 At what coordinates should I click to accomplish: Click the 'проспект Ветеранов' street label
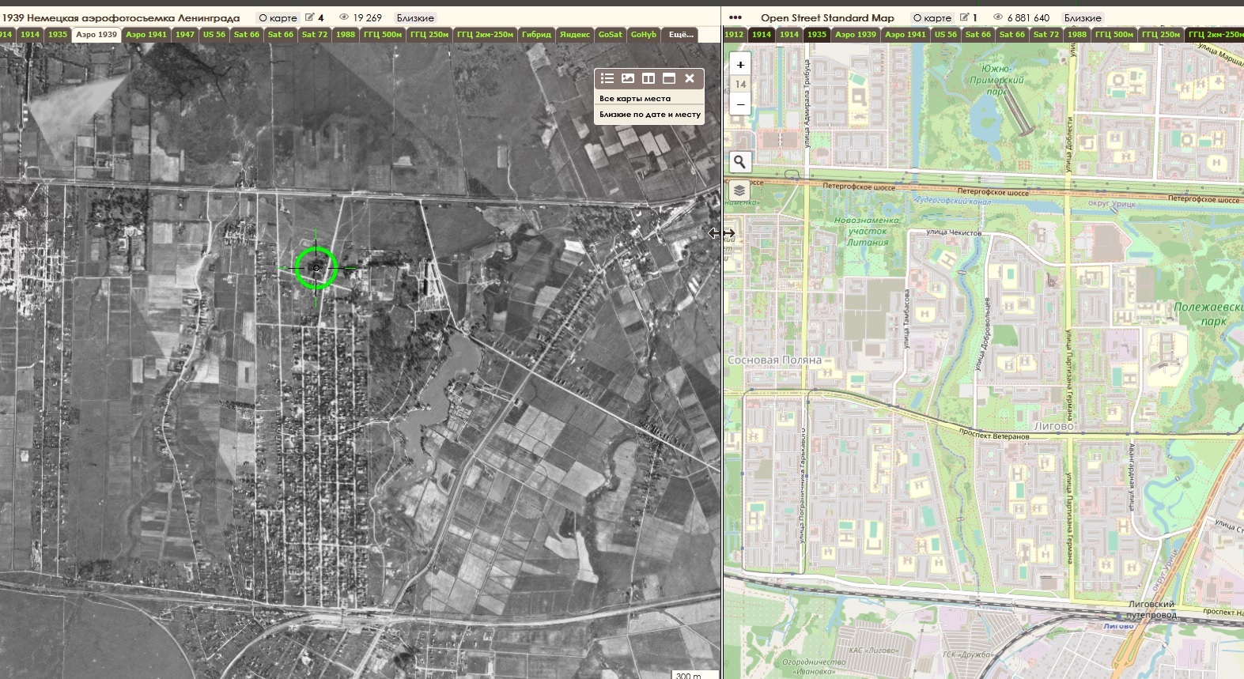pos(994,434)
